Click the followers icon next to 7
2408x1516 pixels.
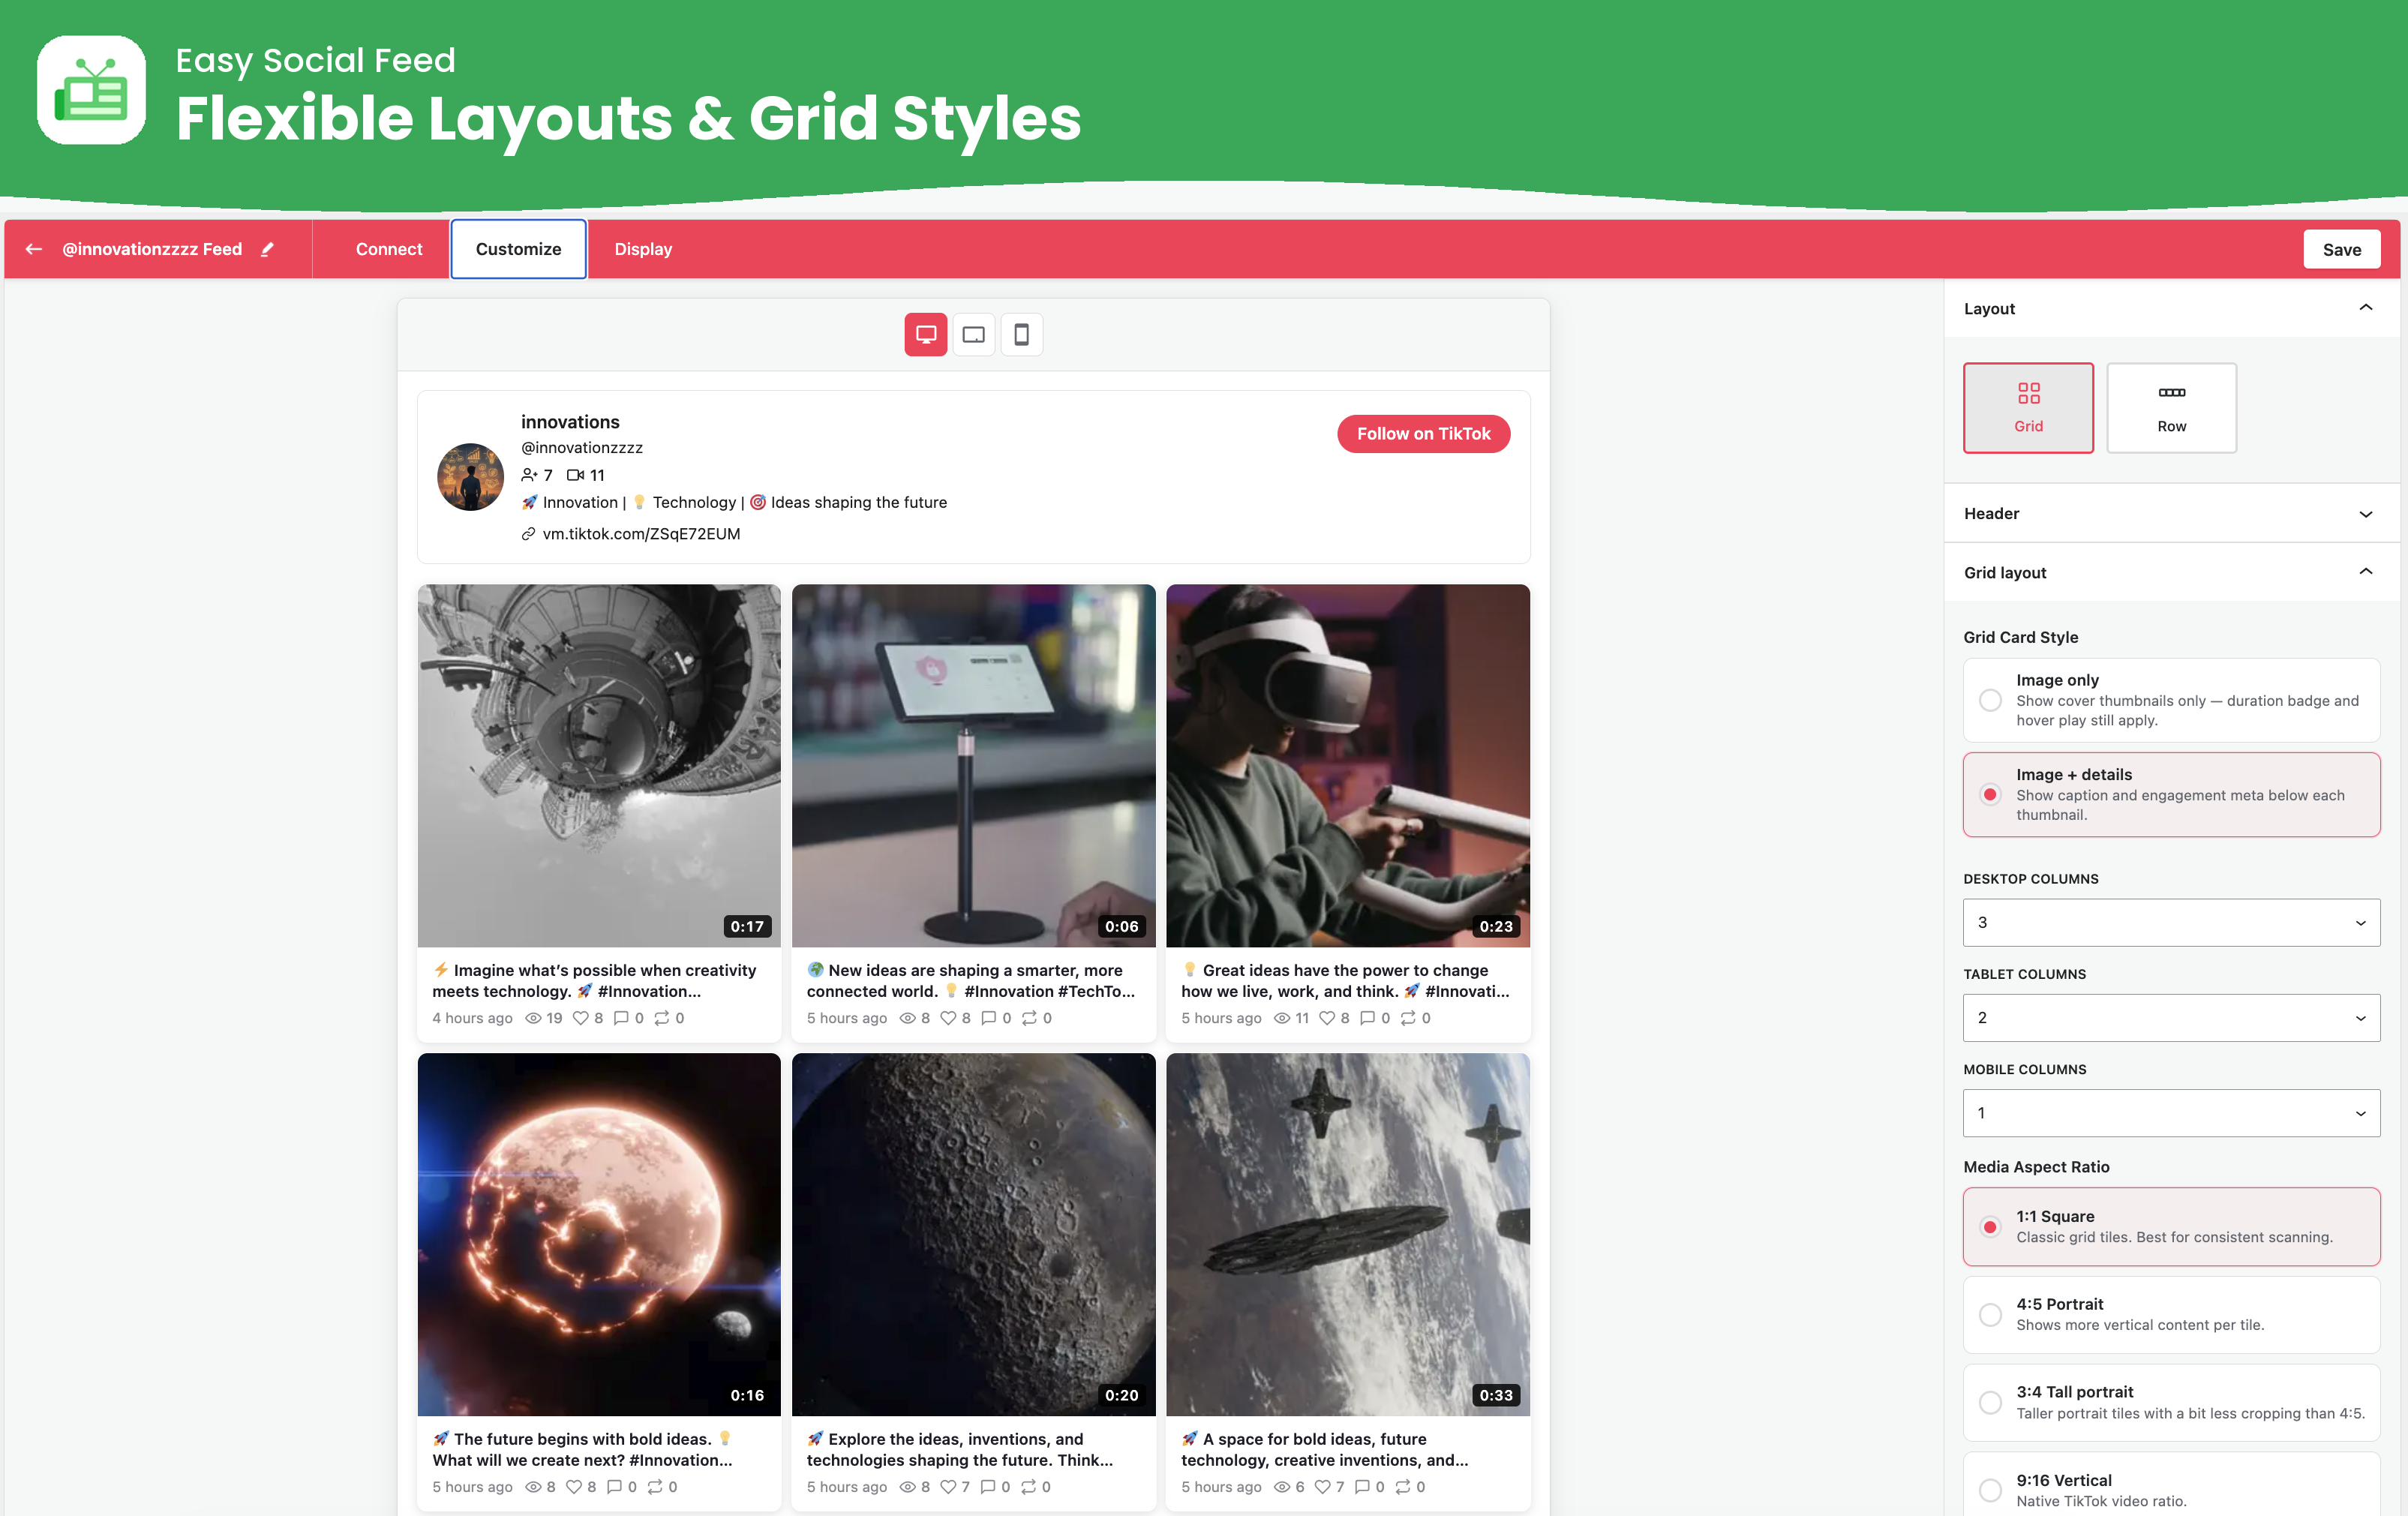click(x=529, y=475)
